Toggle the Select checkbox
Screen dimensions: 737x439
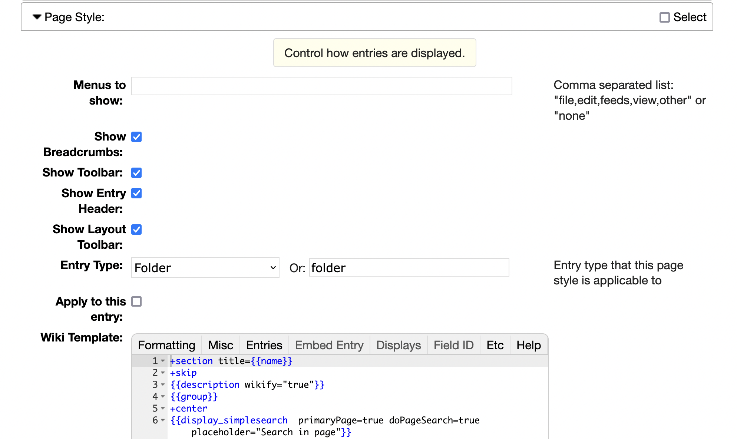coord(664,17)
